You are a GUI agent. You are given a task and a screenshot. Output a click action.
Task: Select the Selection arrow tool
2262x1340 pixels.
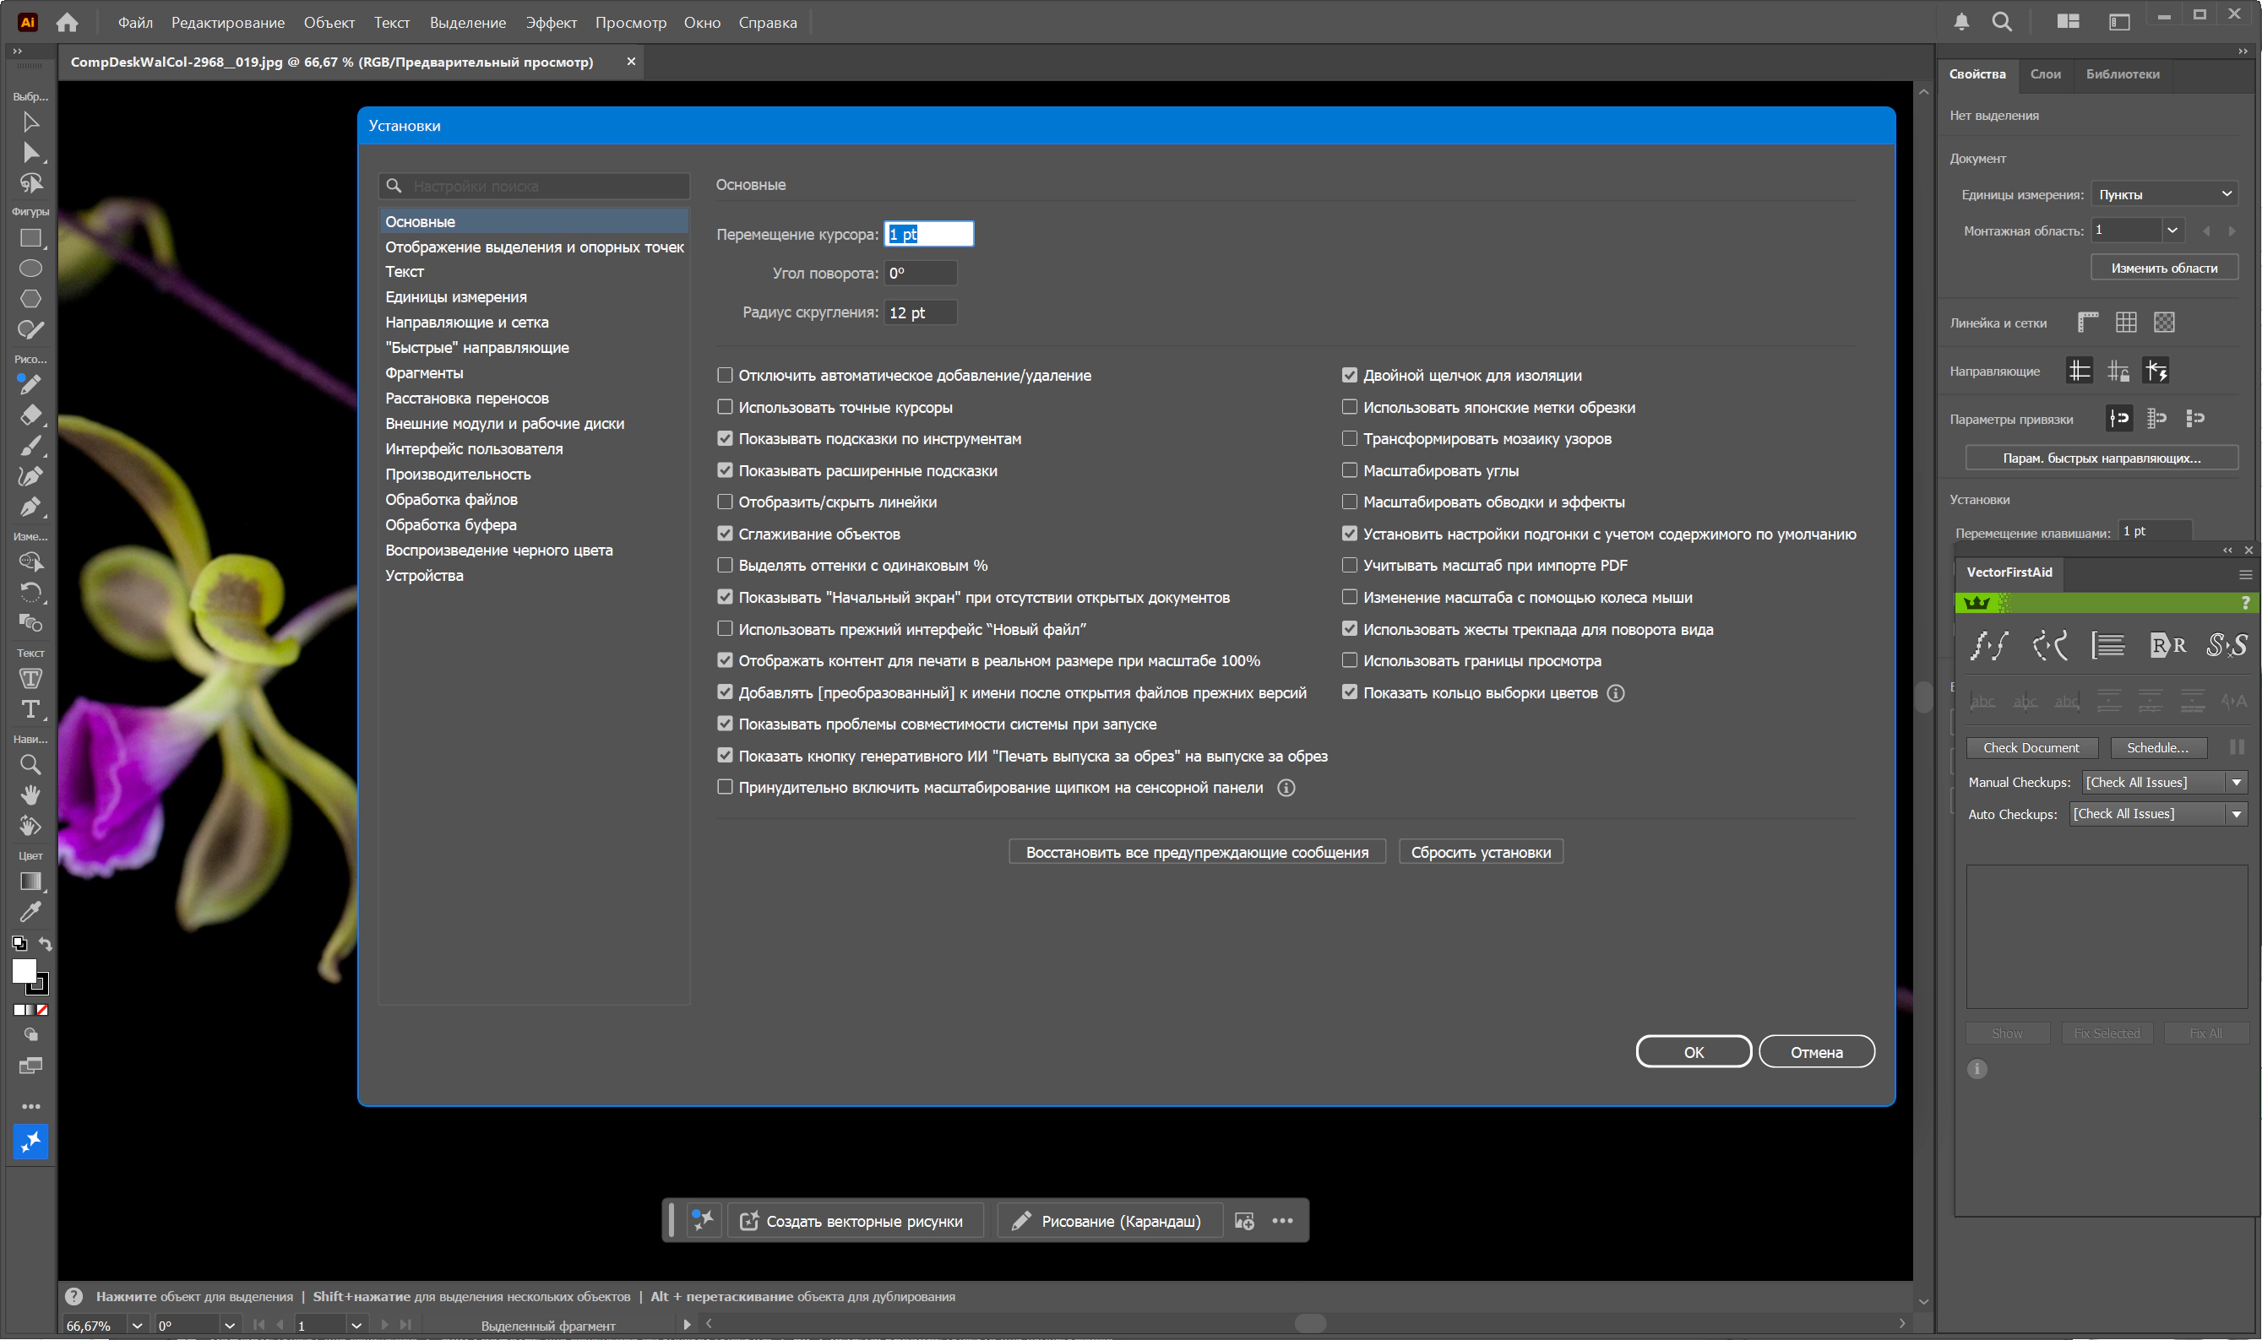click(x=30, y=121)
